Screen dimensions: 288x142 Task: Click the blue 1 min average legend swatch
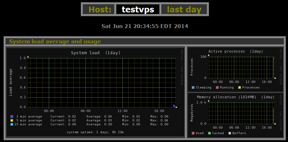(x=12, y=117)
